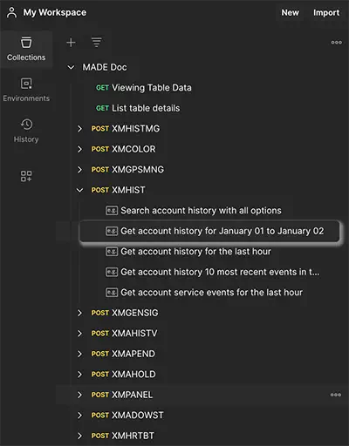The image size is (349, 446).
Task: Open Get account service events example
Action: [x=204, y=293]
